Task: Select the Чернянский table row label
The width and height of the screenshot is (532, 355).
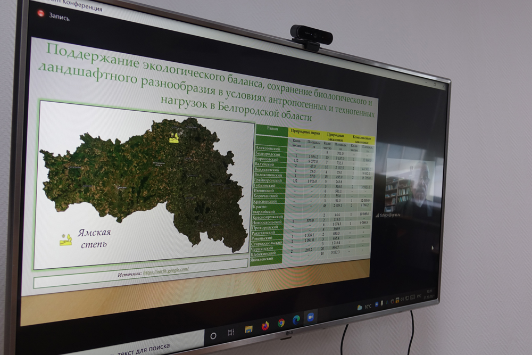Action: [x=262, y=249]
